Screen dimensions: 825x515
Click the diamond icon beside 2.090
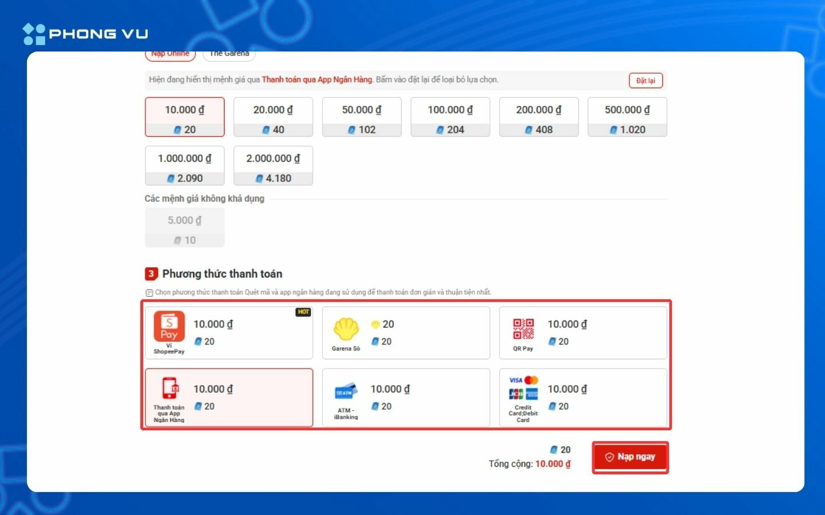tap(171, 179)
